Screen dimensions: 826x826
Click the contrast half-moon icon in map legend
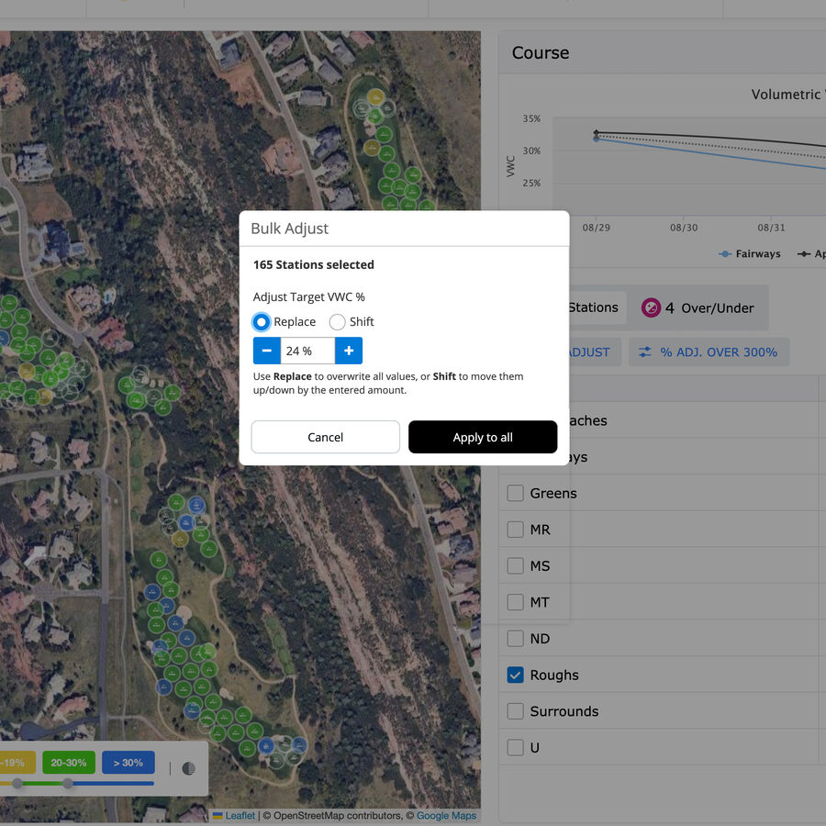click(188, 768)
